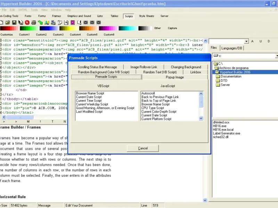Open the c: drive dropdown
278x208 pixels.
point(276,56)
